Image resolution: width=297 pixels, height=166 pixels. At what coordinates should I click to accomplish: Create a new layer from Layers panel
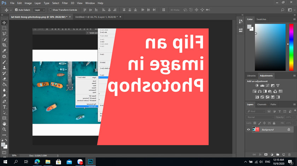click(x=284, y=155)
